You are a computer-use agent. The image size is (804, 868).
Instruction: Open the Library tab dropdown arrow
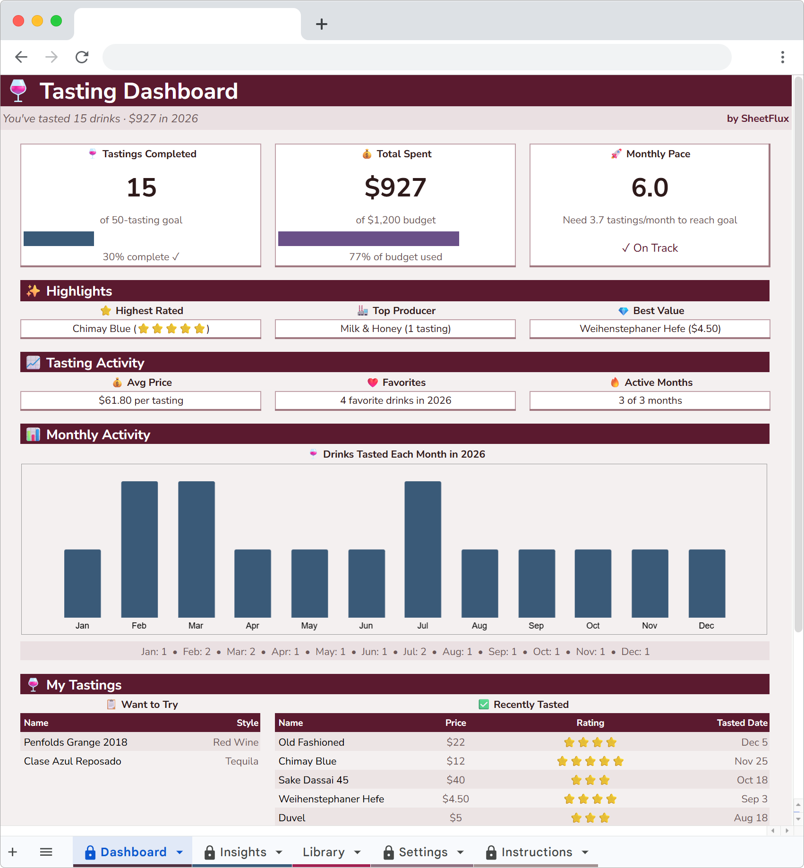tap(358, 852)
